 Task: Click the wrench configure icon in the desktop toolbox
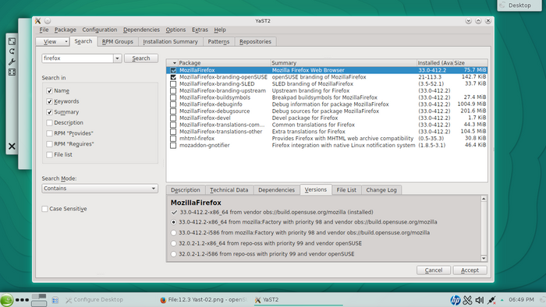click(12, 62)
